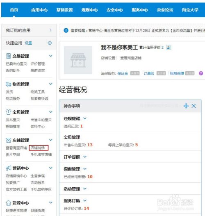
Task: Click the 设置 link beside 快捷应用
Action: 28,43
